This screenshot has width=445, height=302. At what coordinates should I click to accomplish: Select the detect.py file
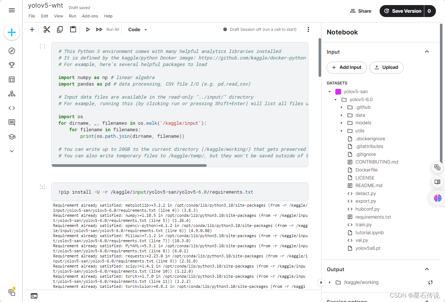(365, 193)
